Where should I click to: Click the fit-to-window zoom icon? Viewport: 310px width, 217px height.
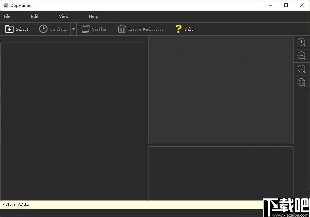point(301,82)
